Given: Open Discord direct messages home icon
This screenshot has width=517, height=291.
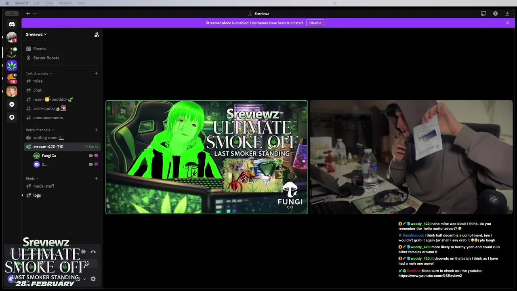Looking at the screenshot, I should click(x=12, y=24).
